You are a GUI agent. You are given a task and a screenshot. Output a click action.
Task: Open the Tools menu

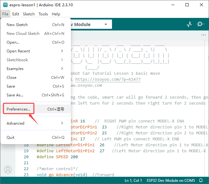click(x=43, y=14)
